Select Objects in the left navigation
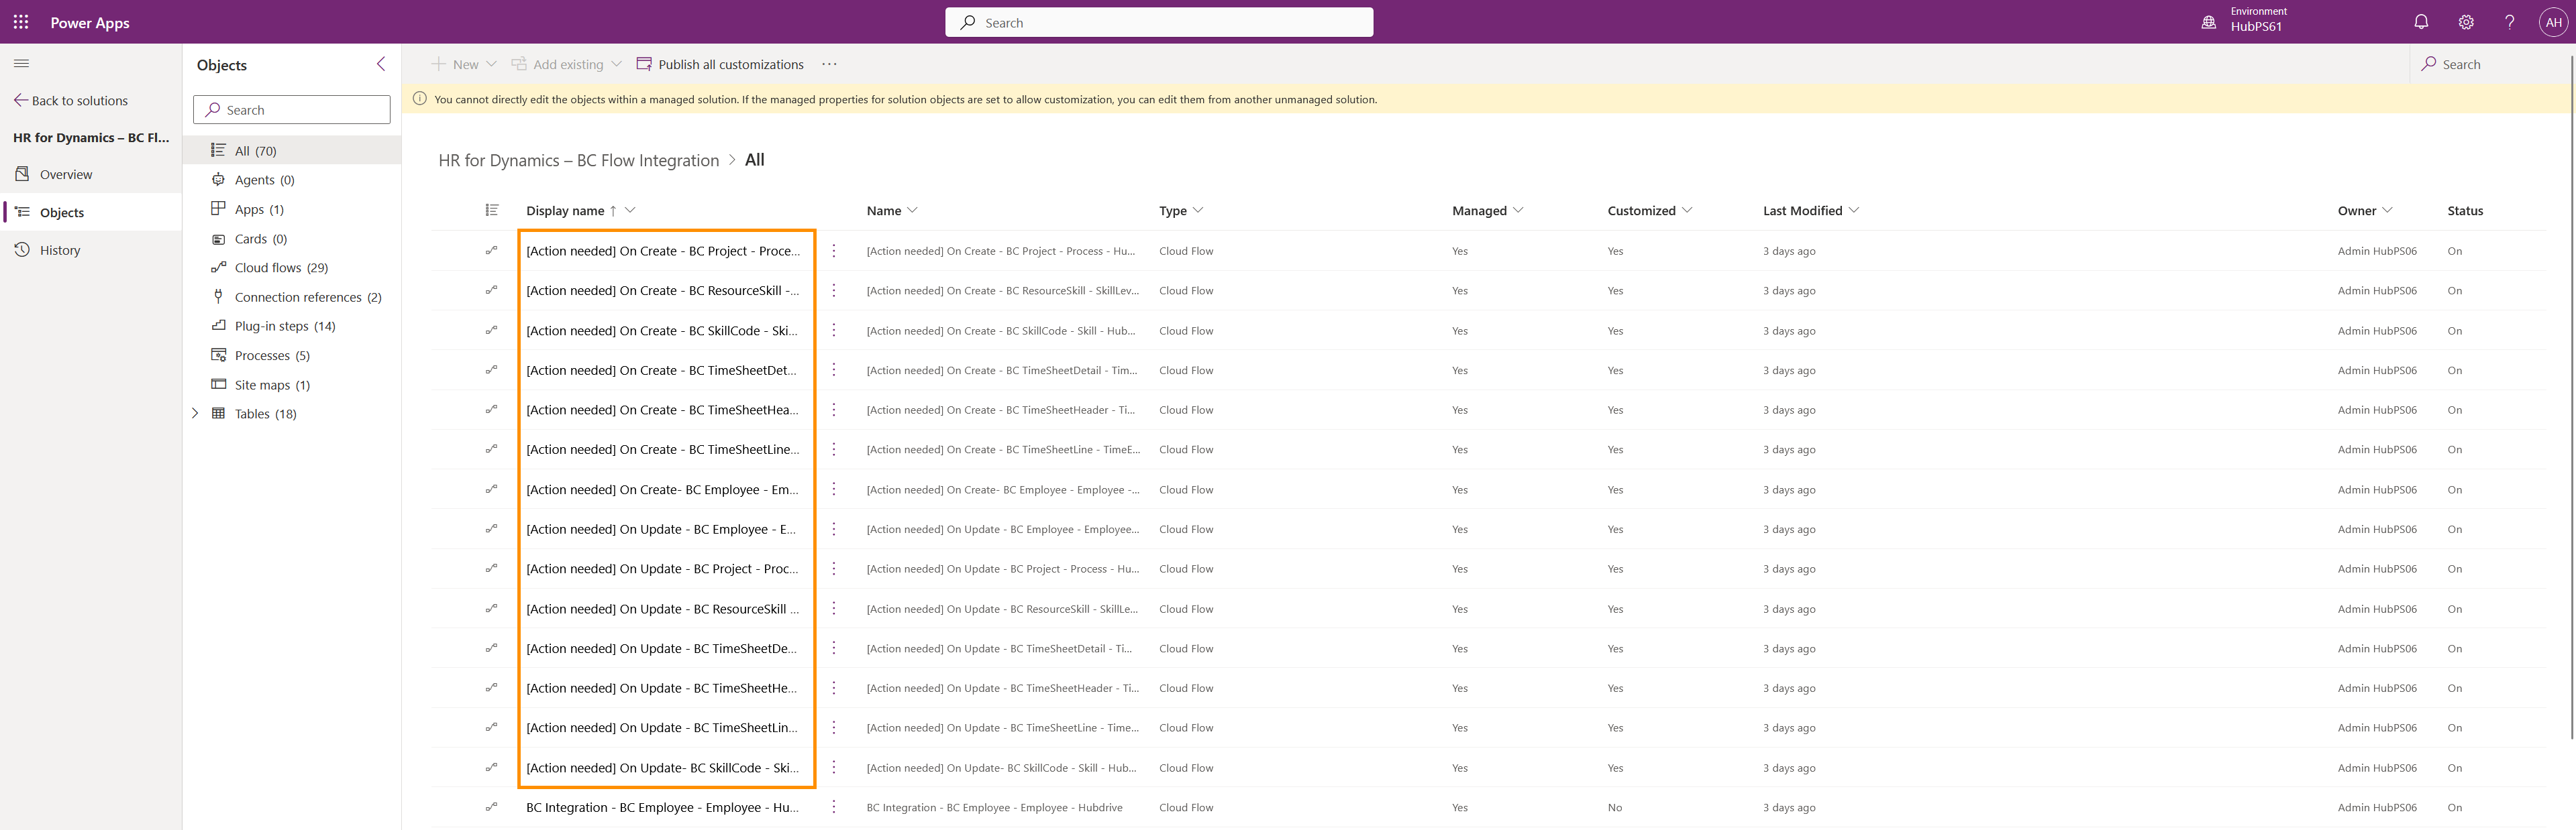Viewport: 2576px width, 830px height. [x=91, y=212]
